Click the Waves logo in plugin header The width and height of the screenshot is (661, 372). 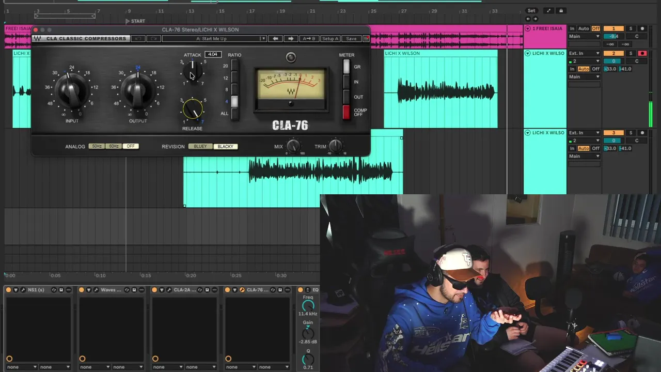pyautogui.click(x=37, y=39)
